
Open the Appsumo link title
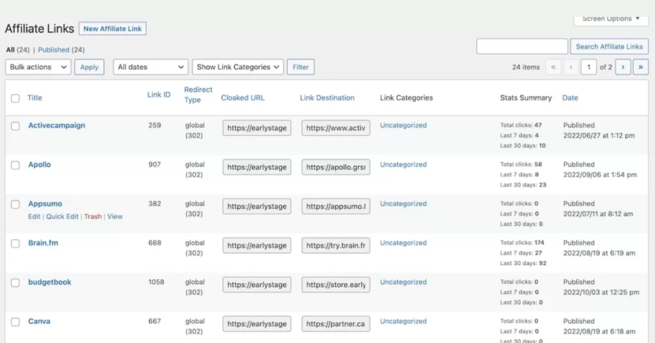coord(45,204)
